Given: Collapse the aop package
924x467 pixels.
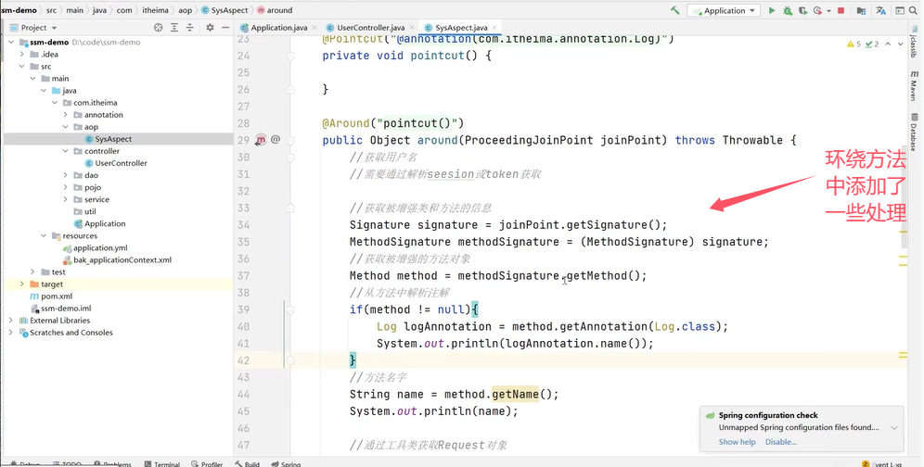Looking at the screenshot, I should click(66, 127).
